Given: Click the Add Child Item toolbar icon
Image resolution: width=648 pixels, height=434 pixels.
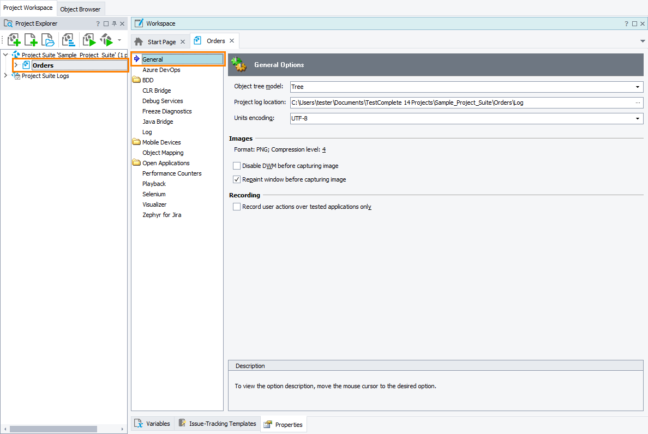Looking at the screenshot, I should [15, 40].
